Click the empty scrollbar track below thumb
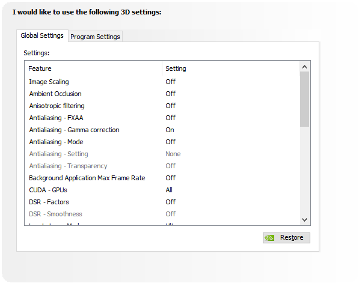The height and width of the screenshot is (286, 359). tap(304, 171)
